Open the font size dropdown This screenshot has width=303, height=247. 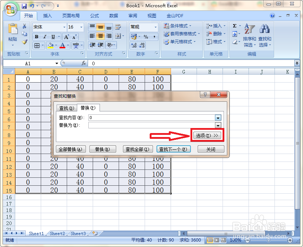pos(80,27)
